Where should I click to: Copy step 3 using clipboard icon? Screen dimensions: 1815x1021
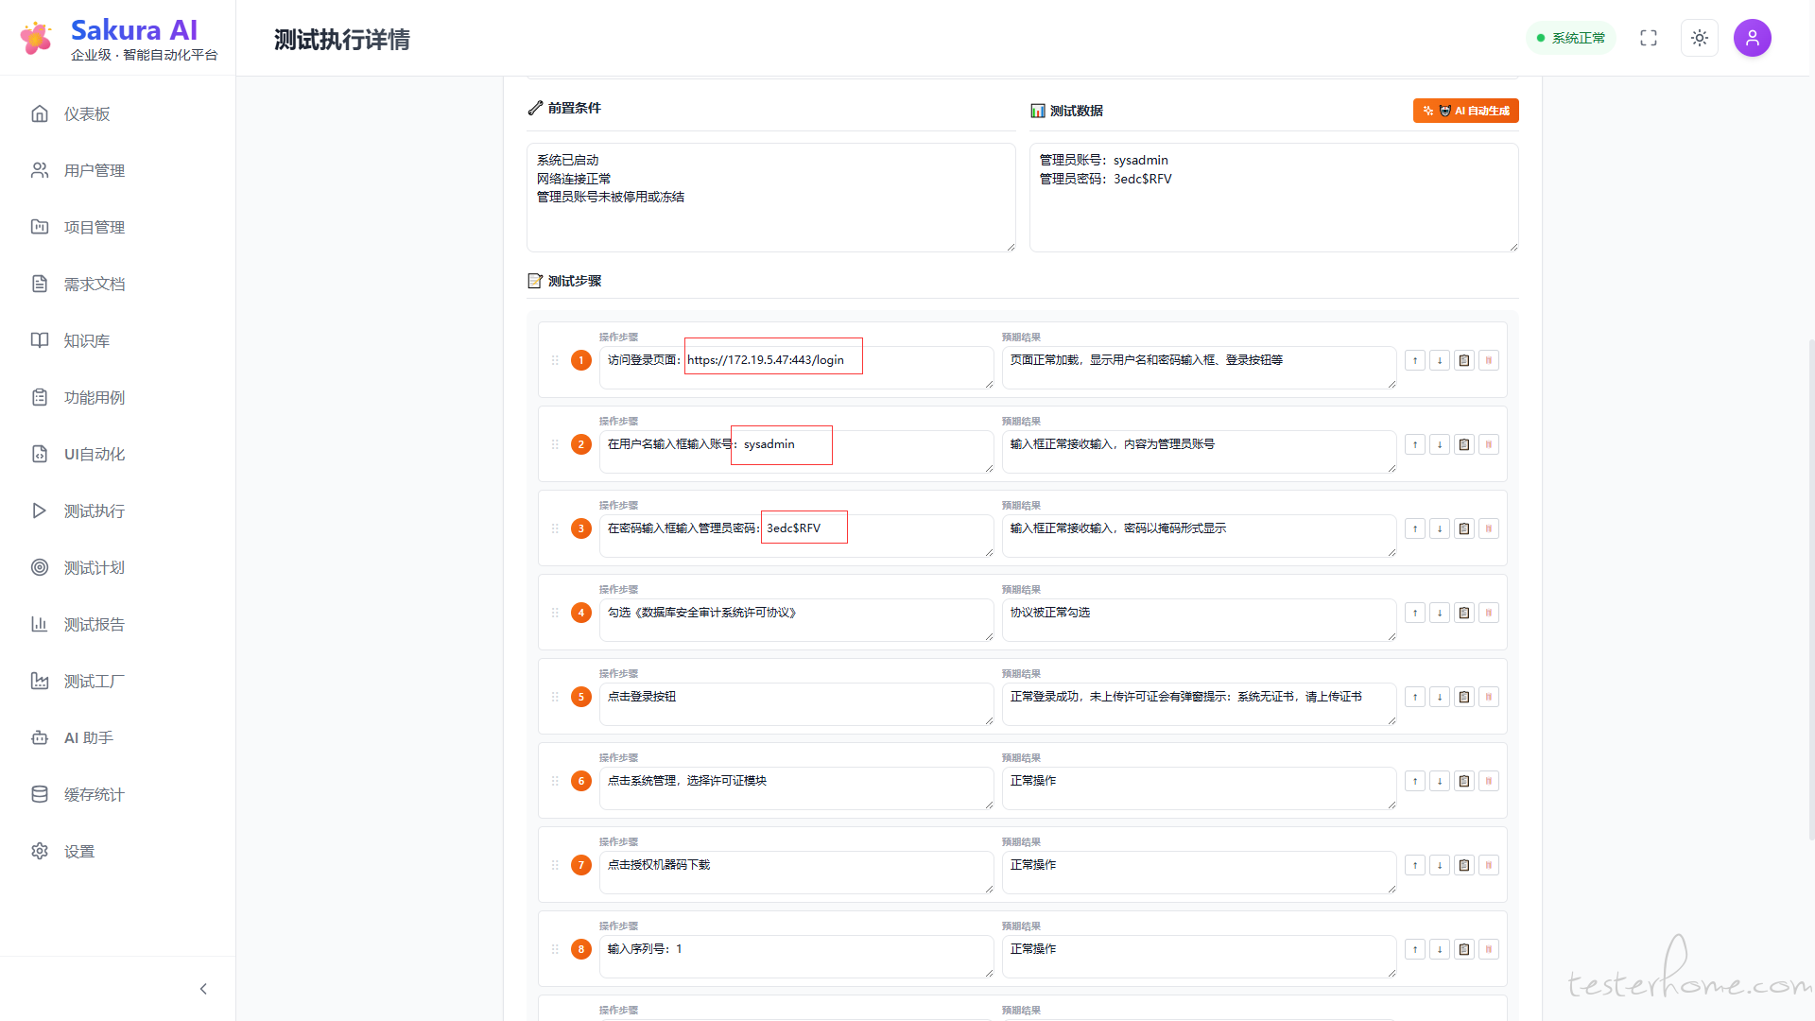[1464, 528]
